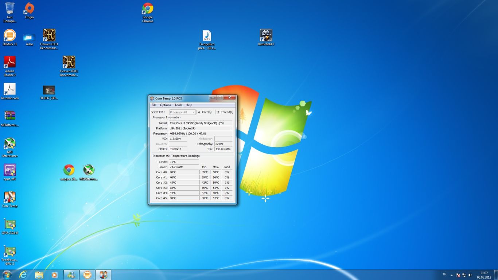Click the TR input language indicator
The width and height of the screenshot is (498, 280).
444,274
